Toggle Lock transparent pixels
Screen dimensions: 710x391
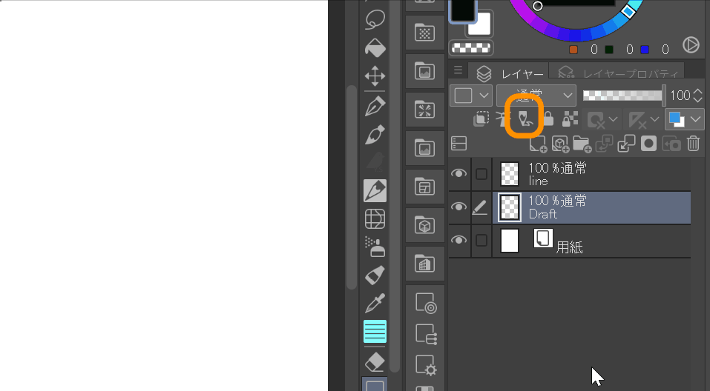tap(570, 119)
